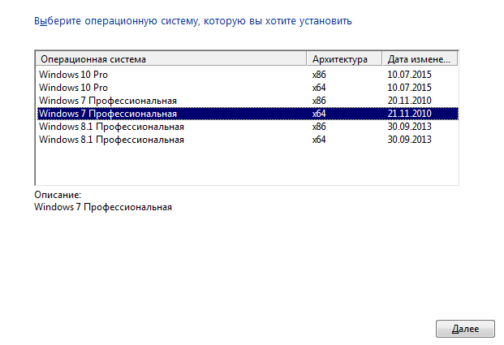Screen dimensions: 504x345
Task: Click the Архитектура column header
Action: pos(344,58)
